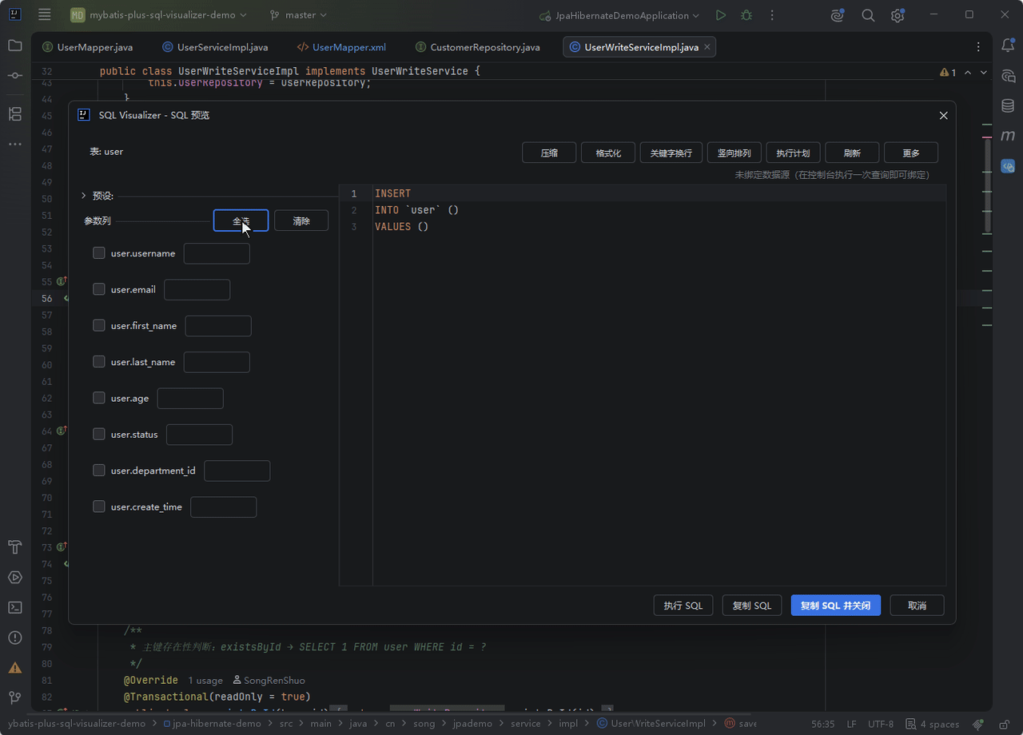This screenshot has height=735, width=1023.
Task: Click the 清除 clear button
Action: click(301, 220)
